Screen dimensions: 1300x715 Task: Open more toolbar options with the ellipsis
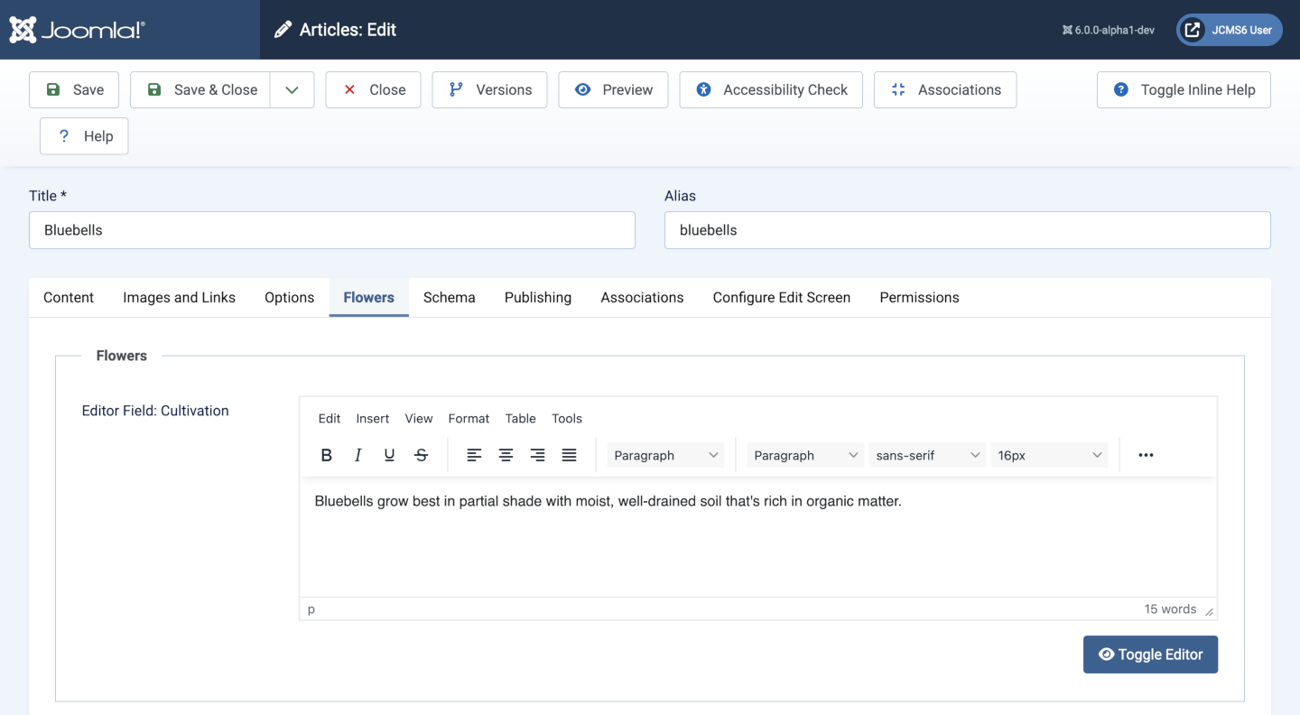(1145, 455)
